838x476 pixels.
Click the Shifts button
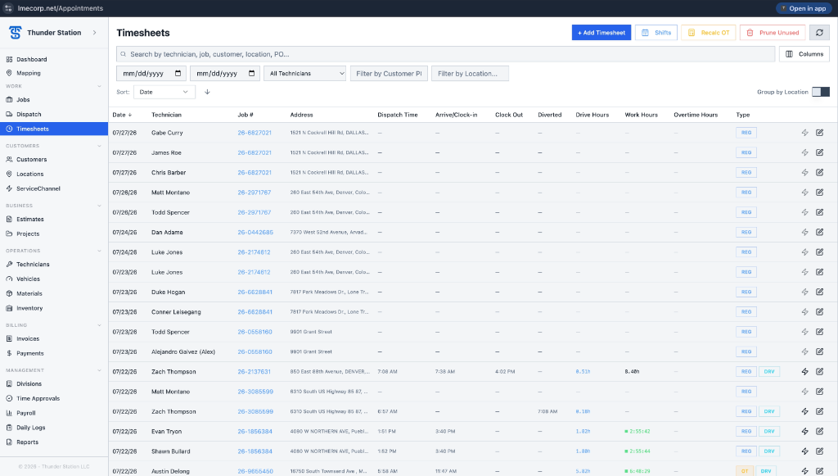pos(656,33)
